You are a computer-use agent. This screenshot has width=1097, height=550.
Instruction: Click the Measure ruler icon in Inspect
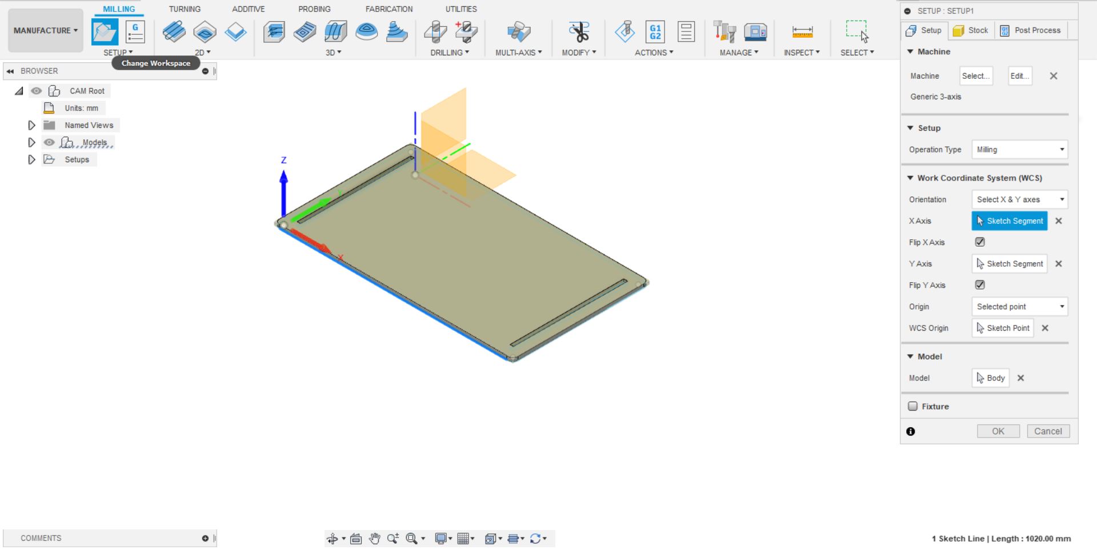(x=802, y=32)
